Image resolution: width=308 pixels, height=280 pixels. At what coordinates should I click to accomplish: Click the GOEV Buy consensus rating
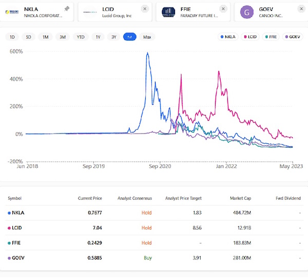tap(148, 258)
